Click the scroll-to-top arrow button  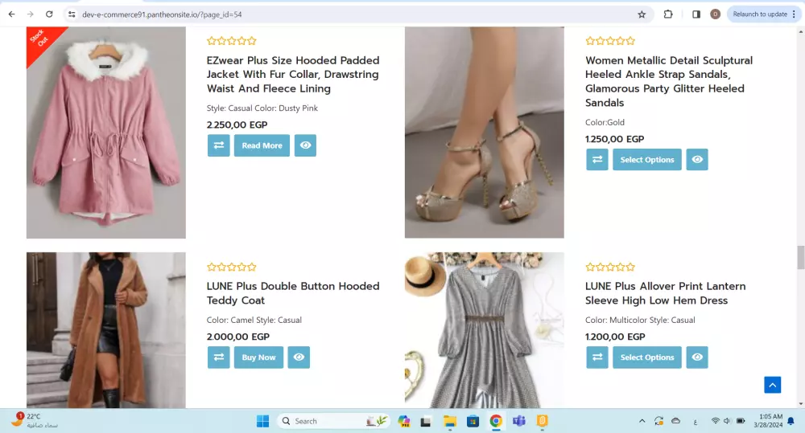pyautogui.click(x=772, y=385)
